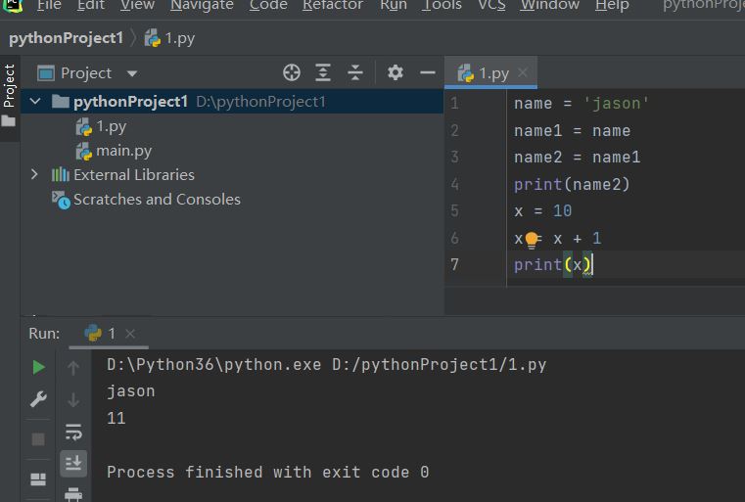Image resolution: width=745 pixels, height=502 pixels.
Task: Expand the External Libraries node
Action: click(35, 174)
